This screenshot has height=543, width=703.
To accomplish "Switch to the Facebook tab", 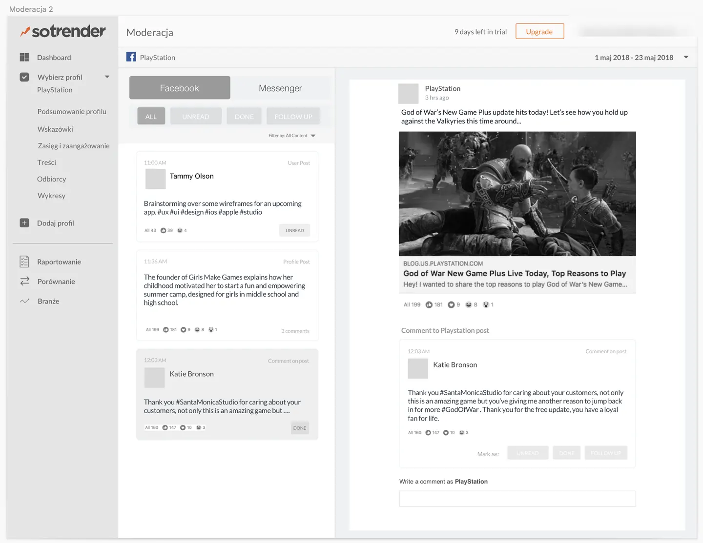I will coord(180,88).
